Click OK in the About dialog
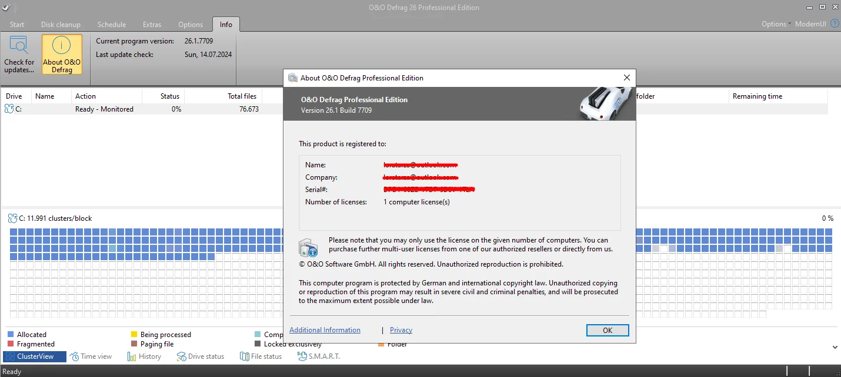The image size is (841, 377). point(608,330)
